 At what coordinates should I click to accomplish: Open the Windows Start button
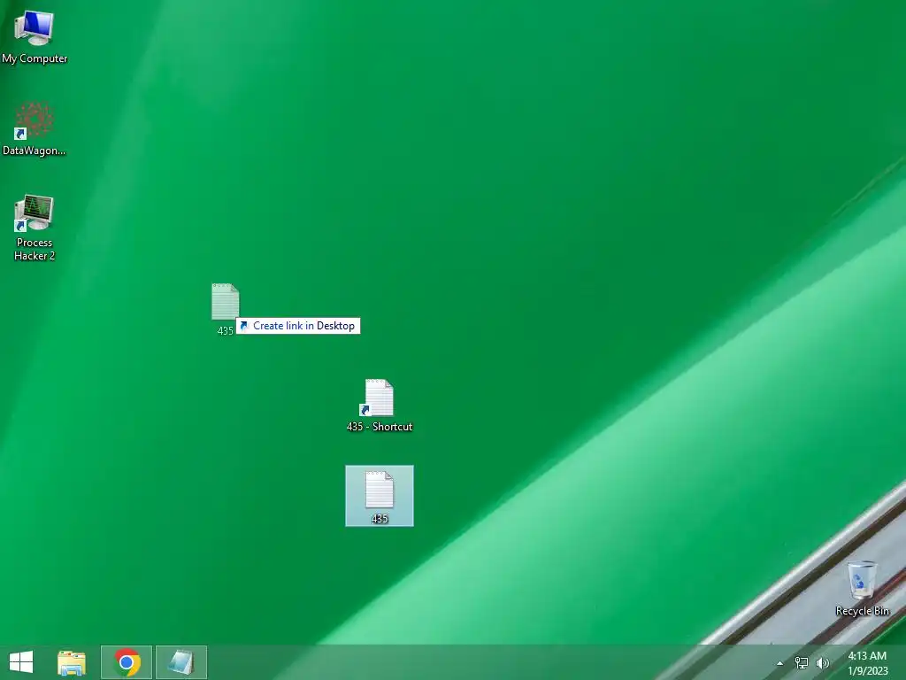[21, 662]
